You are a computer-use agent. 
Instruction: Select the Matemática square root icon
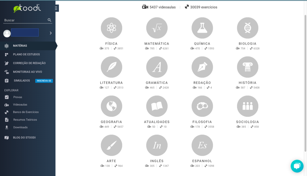157,28
